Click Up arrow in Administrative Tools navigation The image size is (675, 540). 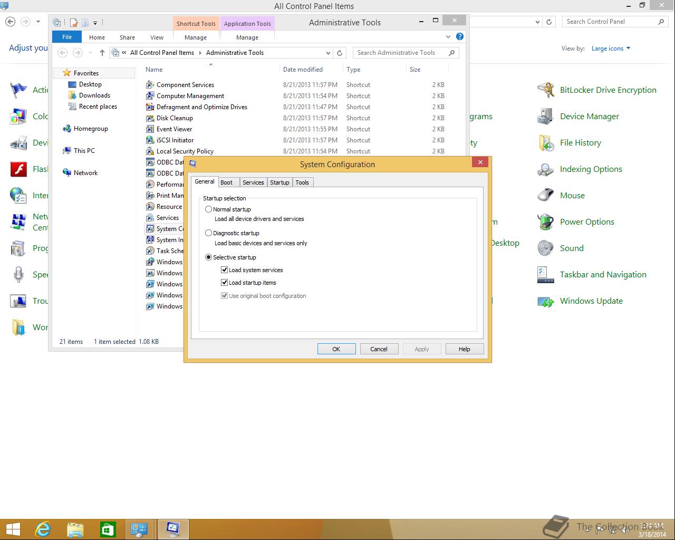click(x=102, y=53)
